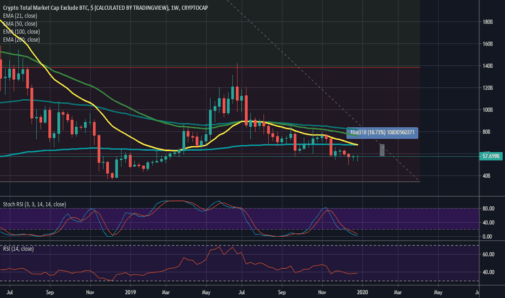Click the 140B price axis label
The height and width of the screenshot is (298, 505).
tap(488, 66)
